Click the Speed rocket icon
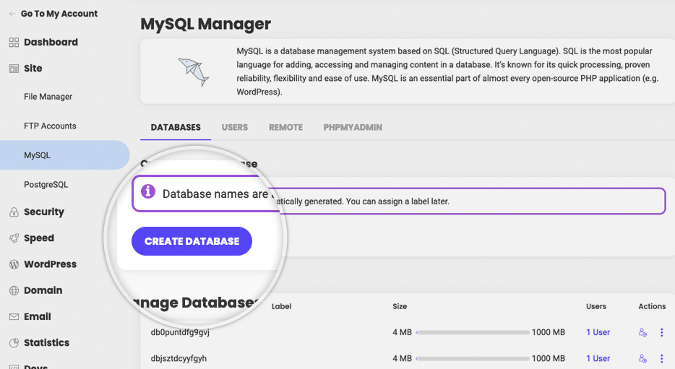The width and height of the screenshot is (675, 369). click(14, 238)
